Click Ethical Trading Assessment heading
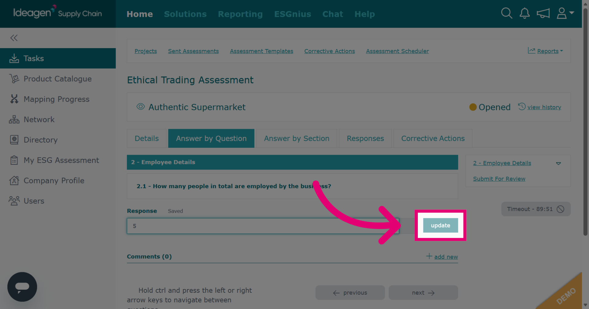Screen dimensions: 589x309 (x=190, y=80)
